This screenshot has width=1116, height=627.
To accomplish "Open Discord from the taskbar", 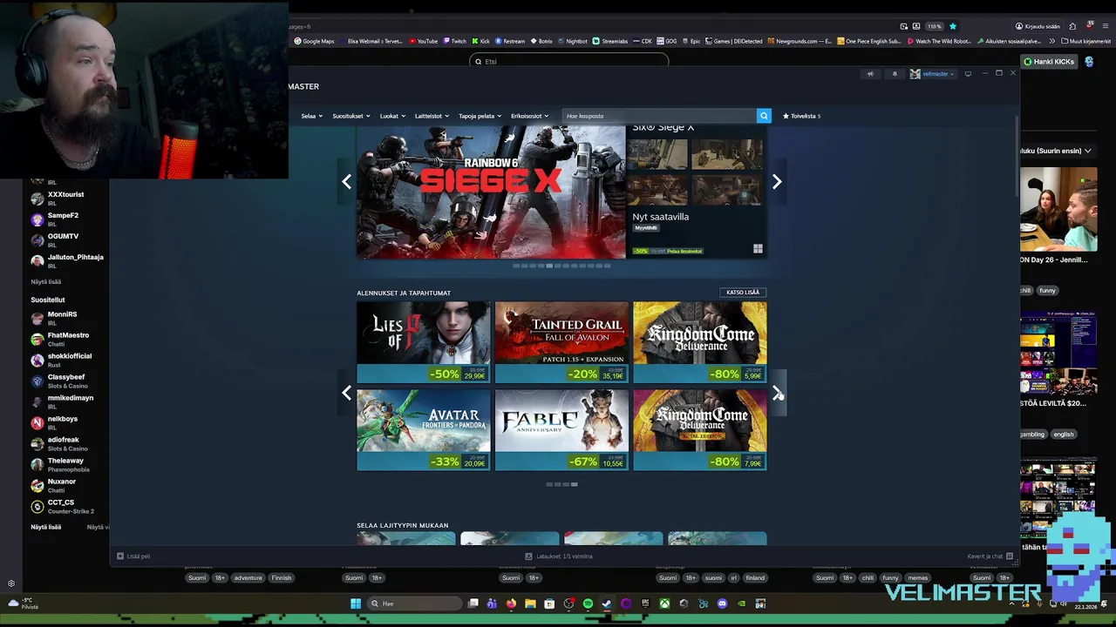I will coord(722,603).
